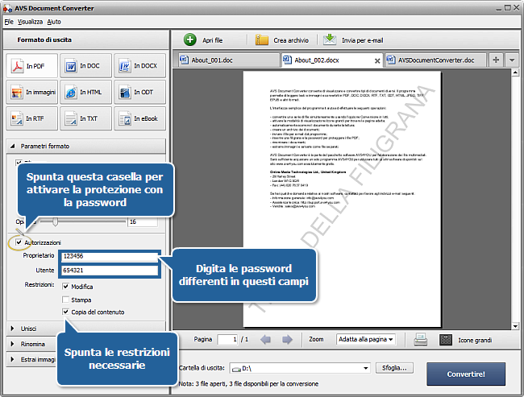The width and height of the screenshot is (524, 397).
Task: Expand the Estrai immagini section
Action: coord(12,359)
